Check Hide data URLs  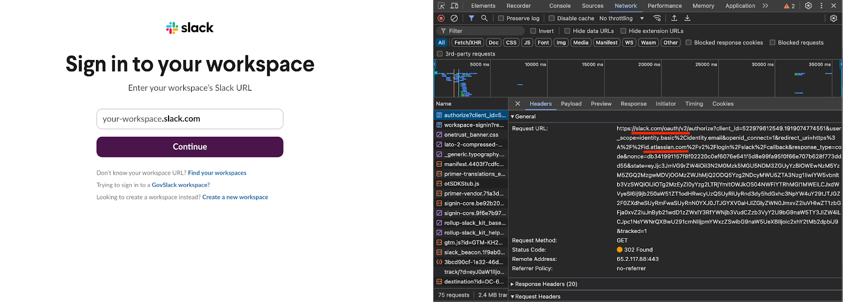point(567,31)
